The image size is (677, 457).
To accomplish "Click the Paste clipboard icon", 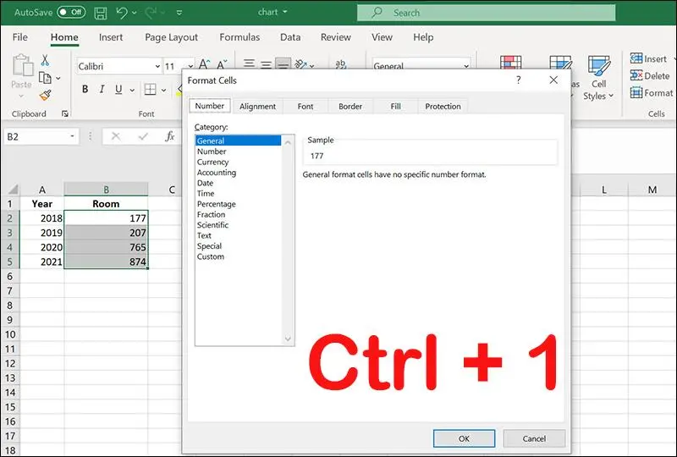I will point(23,66).
